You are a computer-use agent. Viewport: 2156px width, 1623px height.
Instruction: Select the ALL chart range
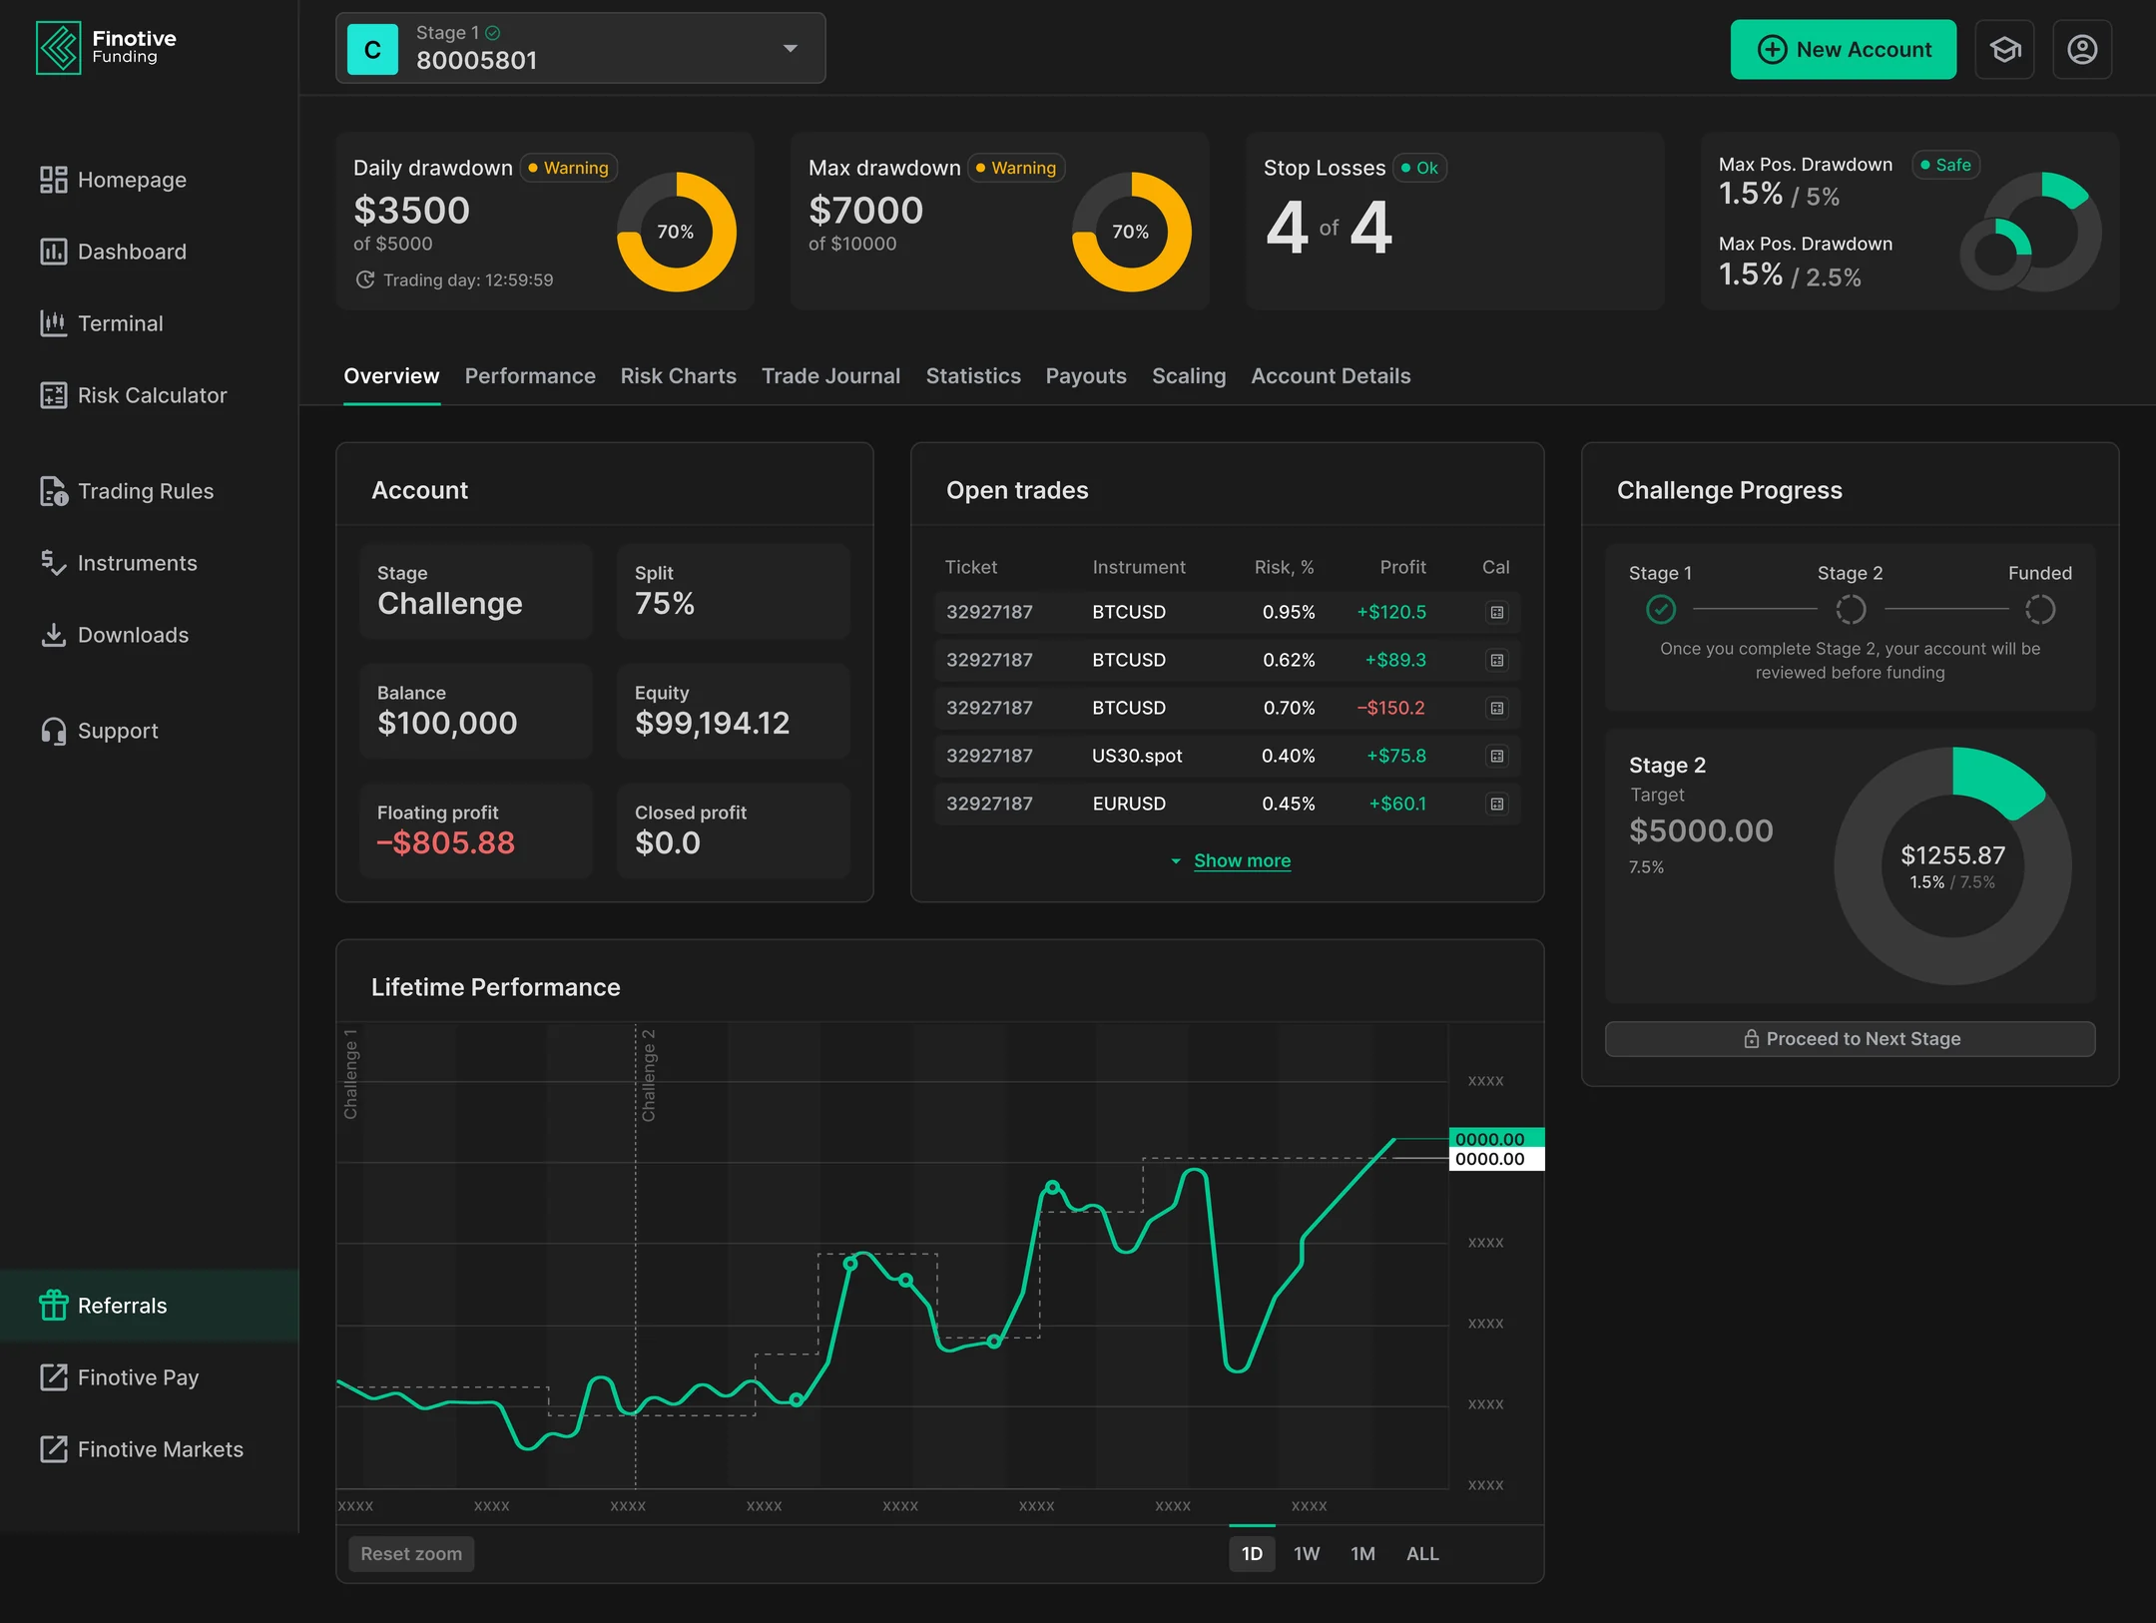pyautogui.click(x=1422, y=1554)
